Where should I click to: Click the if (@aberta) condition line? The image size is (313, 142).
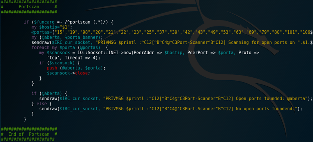[50, 93]
